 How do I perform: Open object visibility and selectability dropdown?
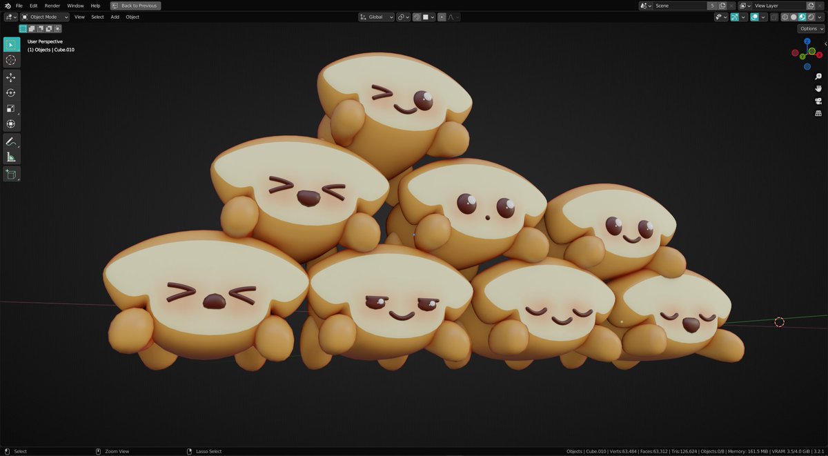[721, 17]
